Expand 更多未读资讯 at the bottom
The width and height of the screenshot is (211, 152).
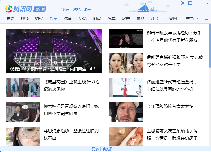[x=105, y=149]
